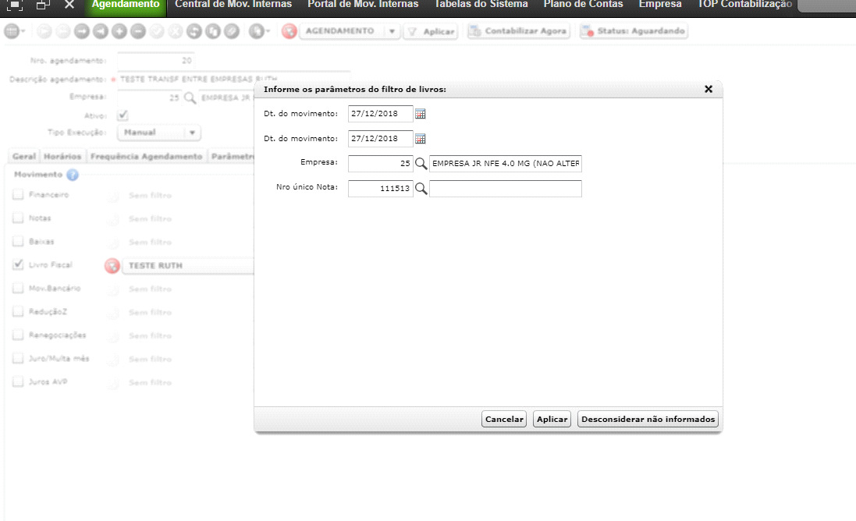Image resolution: width=856 pixels, height=521 pixels.
Task: Switch to the Agendamento tab
Action: point(126,5)
